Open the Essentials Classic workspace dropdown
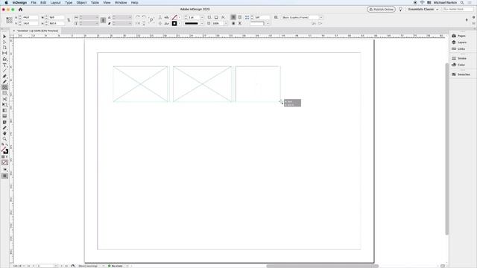 pos(423,10)
